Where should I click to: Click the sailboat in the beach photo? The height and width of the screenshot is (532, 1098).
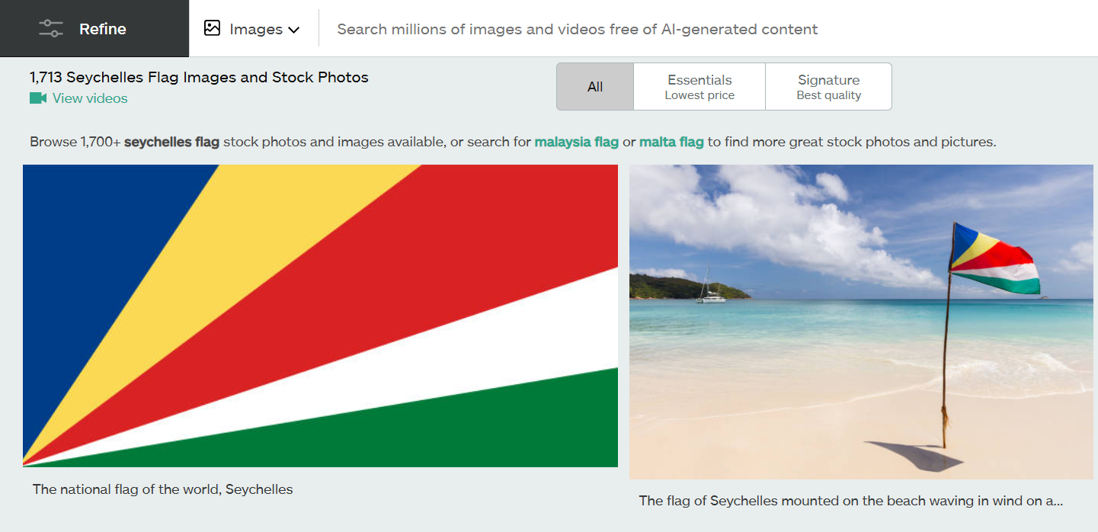(x=710, y=293)
